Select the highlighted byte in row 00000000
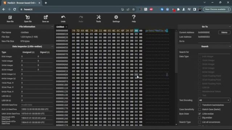 click(136, 31)
